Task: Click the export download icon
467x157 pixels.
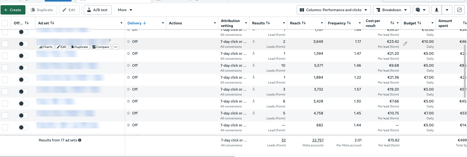Action: coord(436,10)
